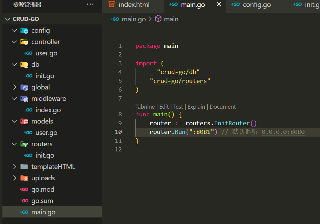Click the package cube icon in breadcrumb
The image size is (320, 224).
(x=158, y=19)
